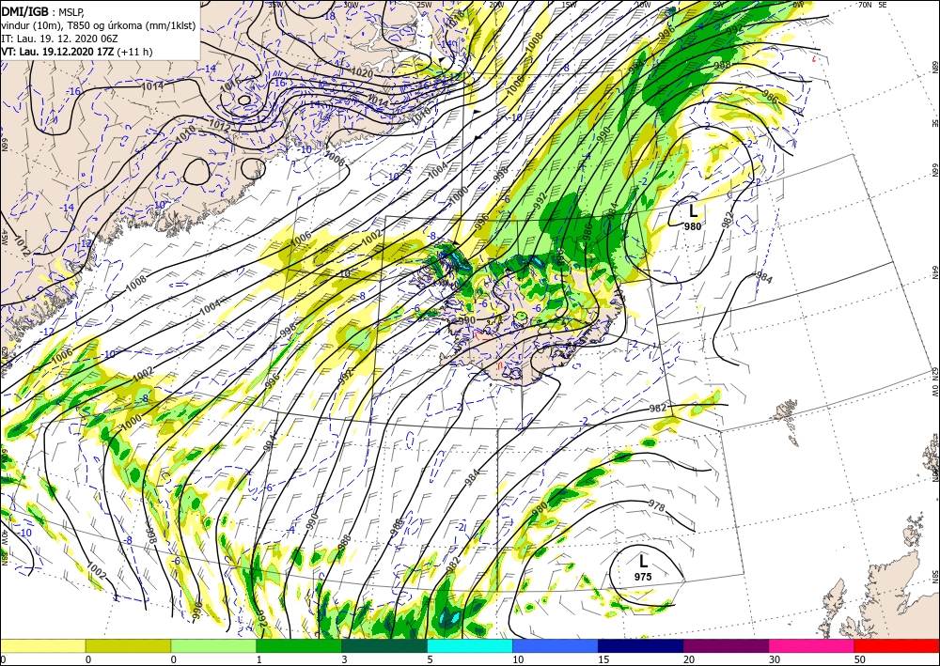Click the legend value "5"
This screenshot has height=666, width=940.
tap(430, 659)
